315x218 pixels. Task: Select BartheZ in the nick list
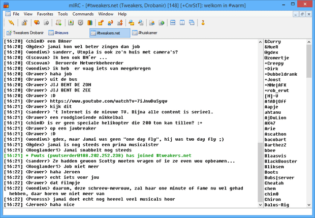coord(275,145)
